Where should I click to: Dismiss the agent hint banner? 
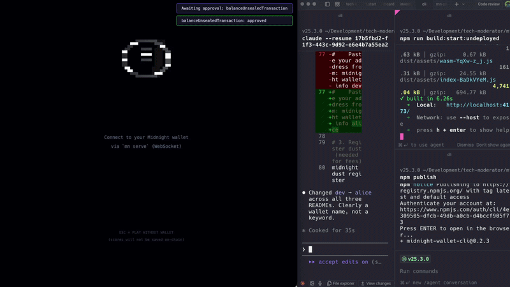(x=465, y=145)
